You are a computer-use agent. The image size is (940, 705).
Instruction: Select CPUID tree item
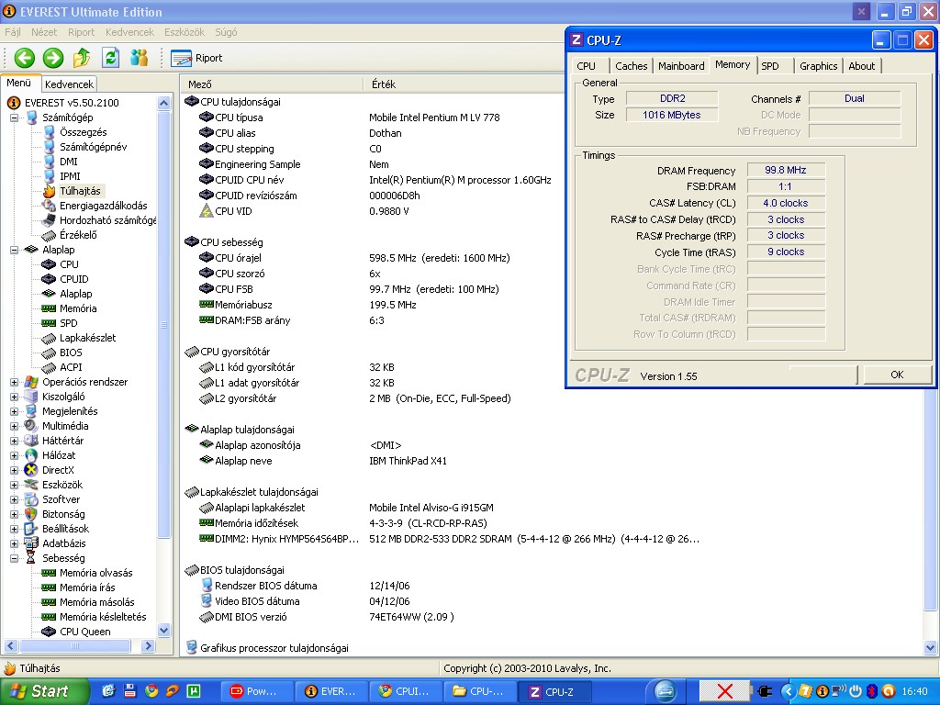click(73, 279)
